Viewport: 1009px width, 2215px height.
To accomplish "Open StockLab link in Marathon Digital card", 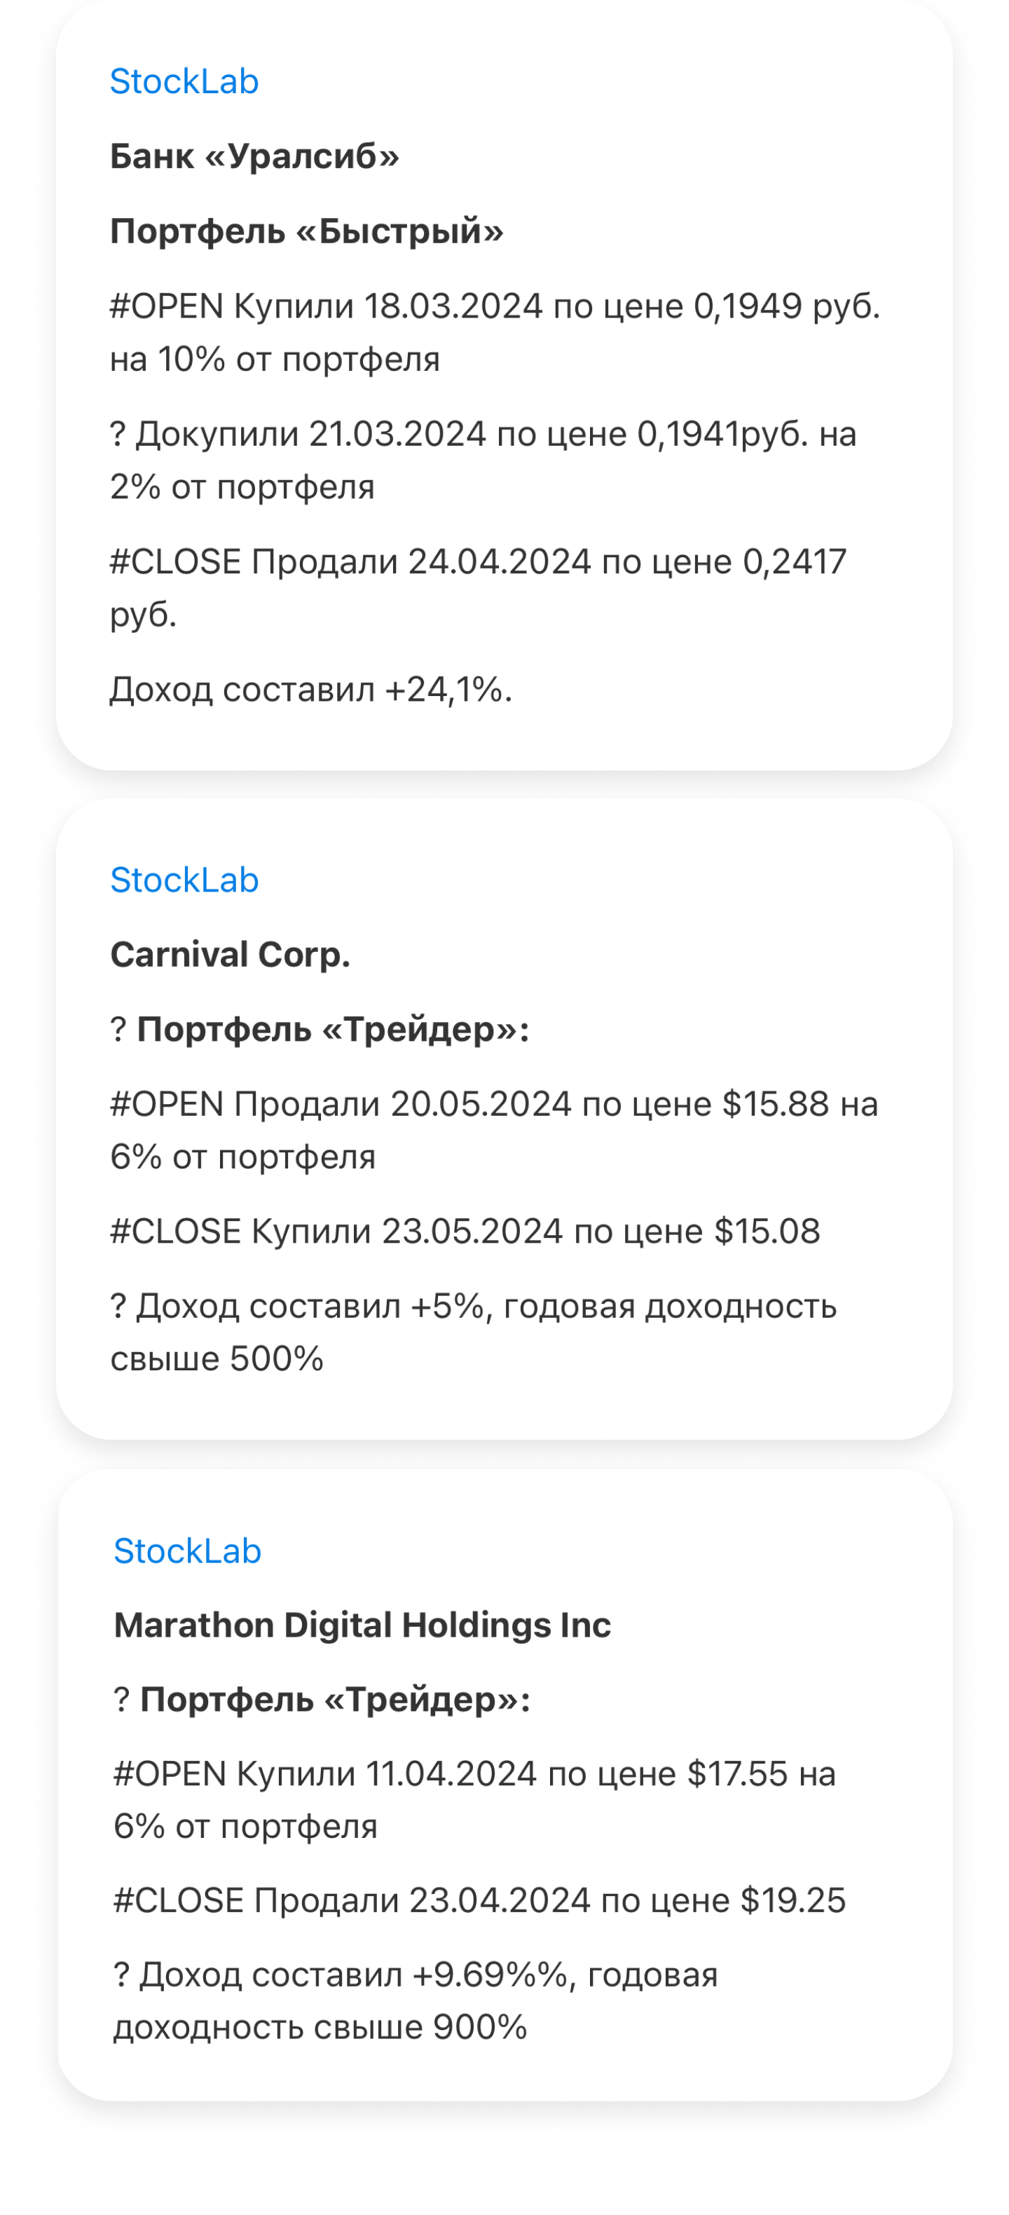I will coord(187,1550).
